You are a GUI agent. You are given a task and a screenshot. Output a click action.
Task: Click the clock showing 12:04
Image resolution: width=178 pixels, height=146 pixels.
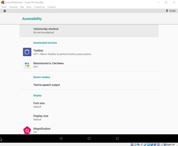tap(172, 11)
